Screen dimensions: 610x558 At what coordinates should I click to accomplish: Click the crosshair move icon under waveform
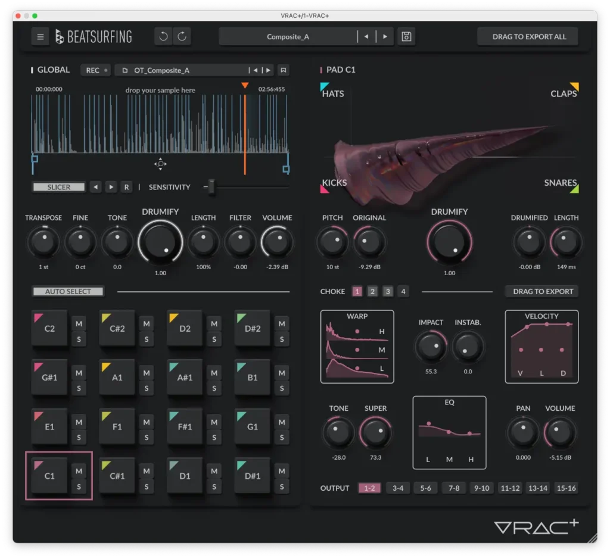(x=160, y=164)
